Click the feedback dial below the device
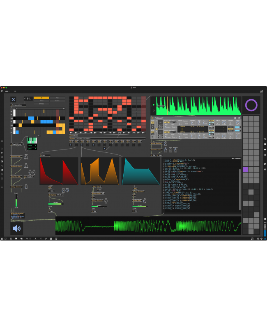The height and width of the screenshot is (327, 267). tap(175, 150)
